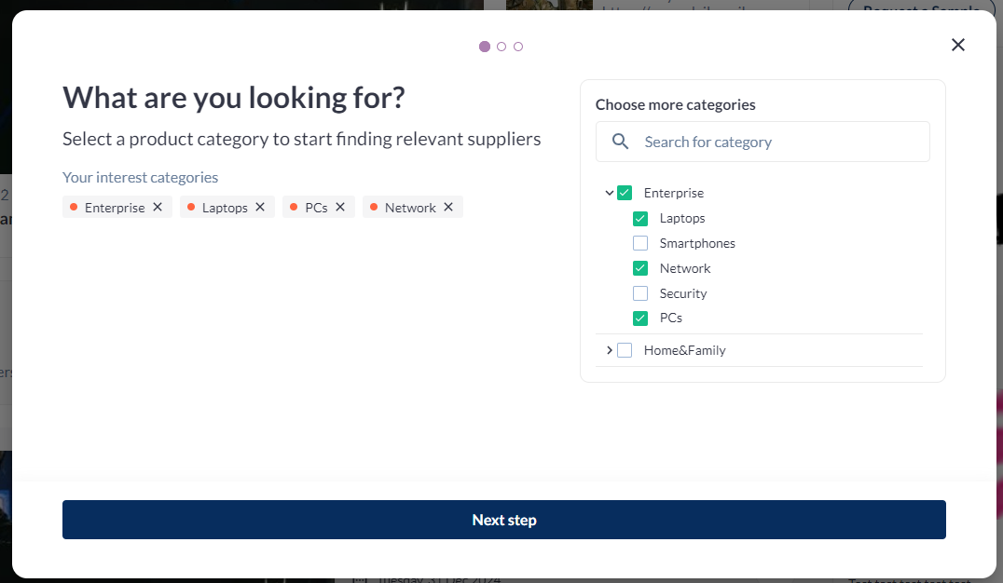1003x583 pixels.
Task: Select the first step indicator dot
Action: [485, 47]
